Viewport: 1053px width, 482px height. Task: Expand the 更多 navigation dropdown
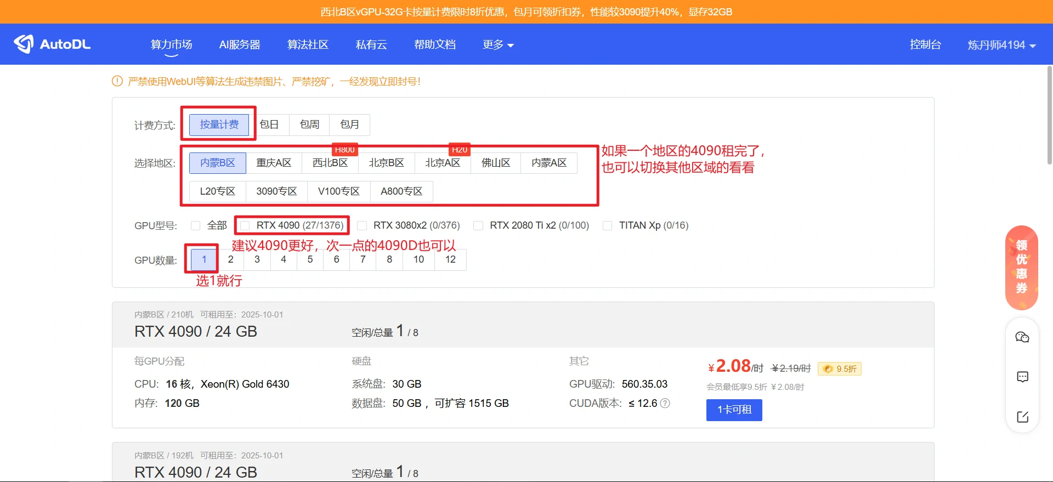pyautogui.click(x=498, y=44)
